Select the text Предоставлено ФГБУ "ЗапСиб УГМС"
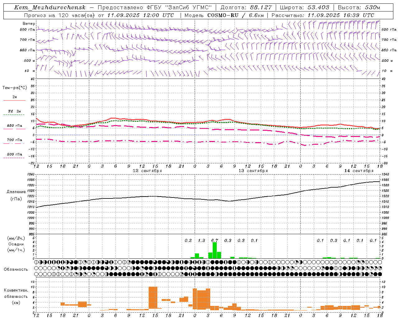The width and height of the screenshot is (398, 318). click(155, 7)
